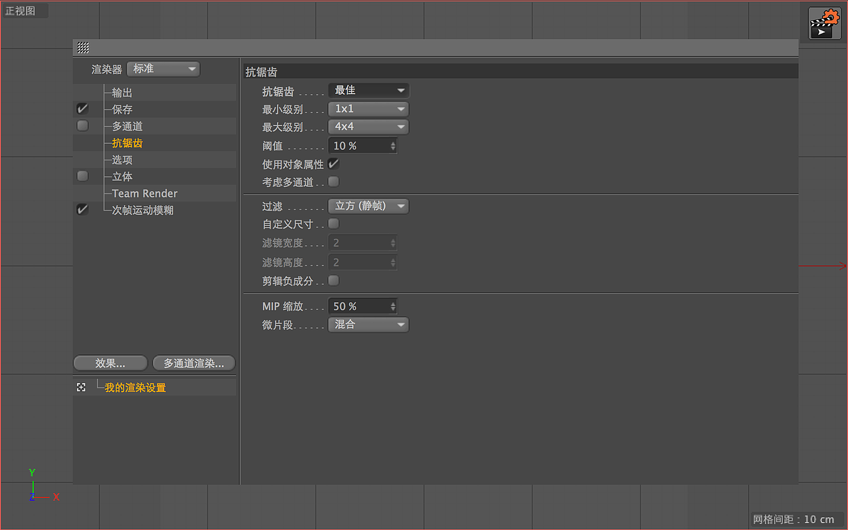The width and height of the screenshot is (848, 530).
Task: Click the render settings clapperboard icon
Action: [x=824, y=23]
